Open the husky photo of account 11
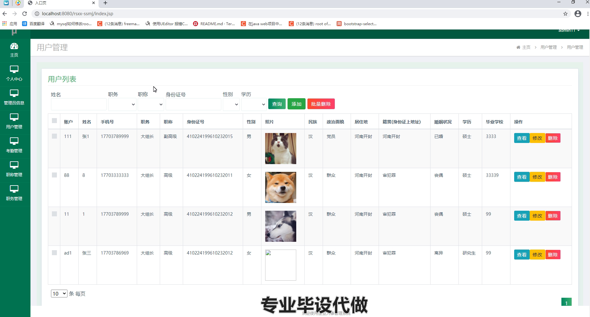This screenshot has height=317, width=590. pos(281,226)
